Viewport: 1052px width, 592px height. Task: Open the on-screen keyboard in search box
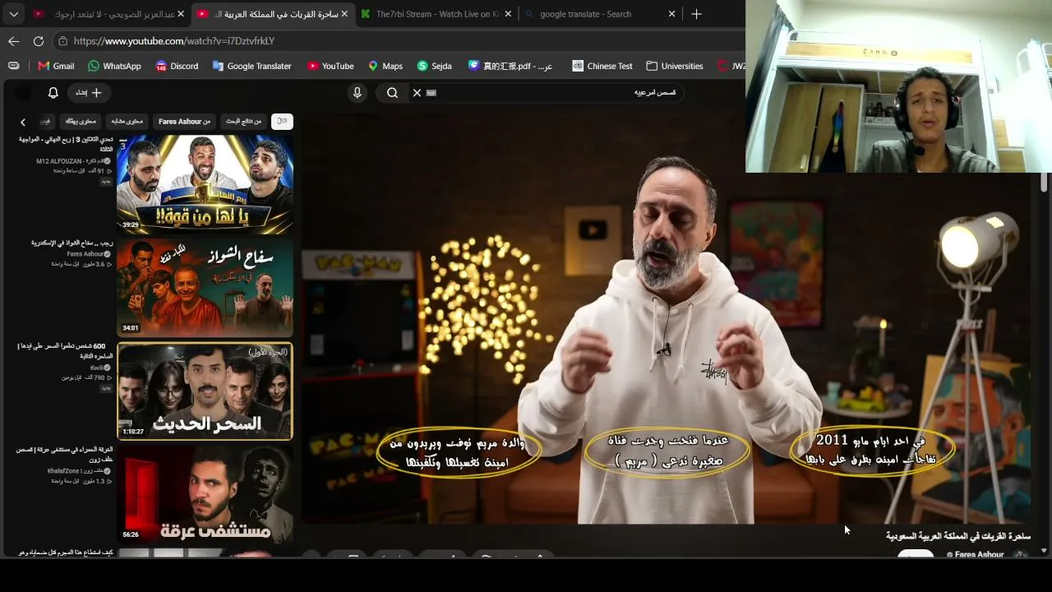click(431, 93)
